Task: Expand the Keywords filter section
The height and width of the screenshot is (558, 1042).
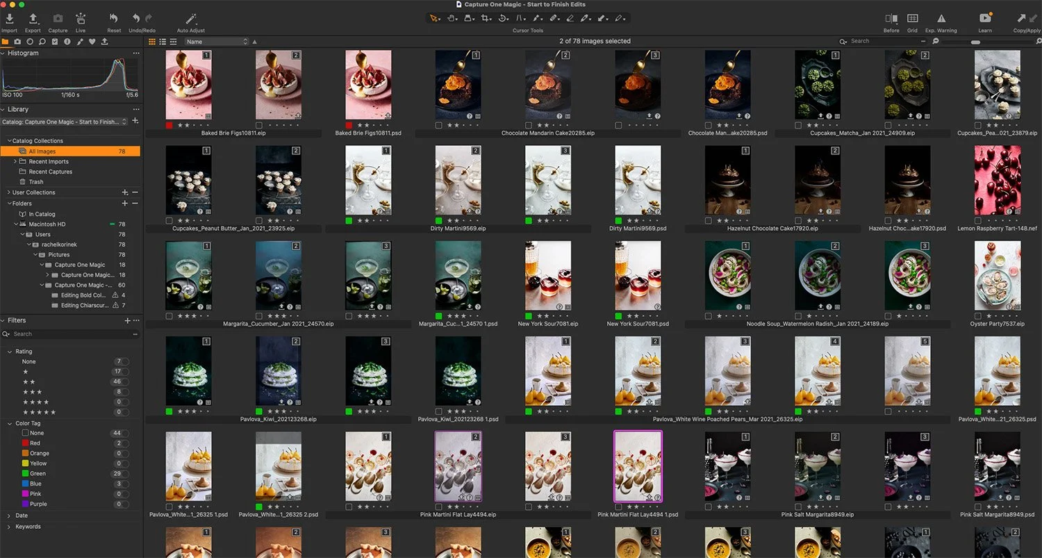Action: pyautogui.click(x=8, y=527)
